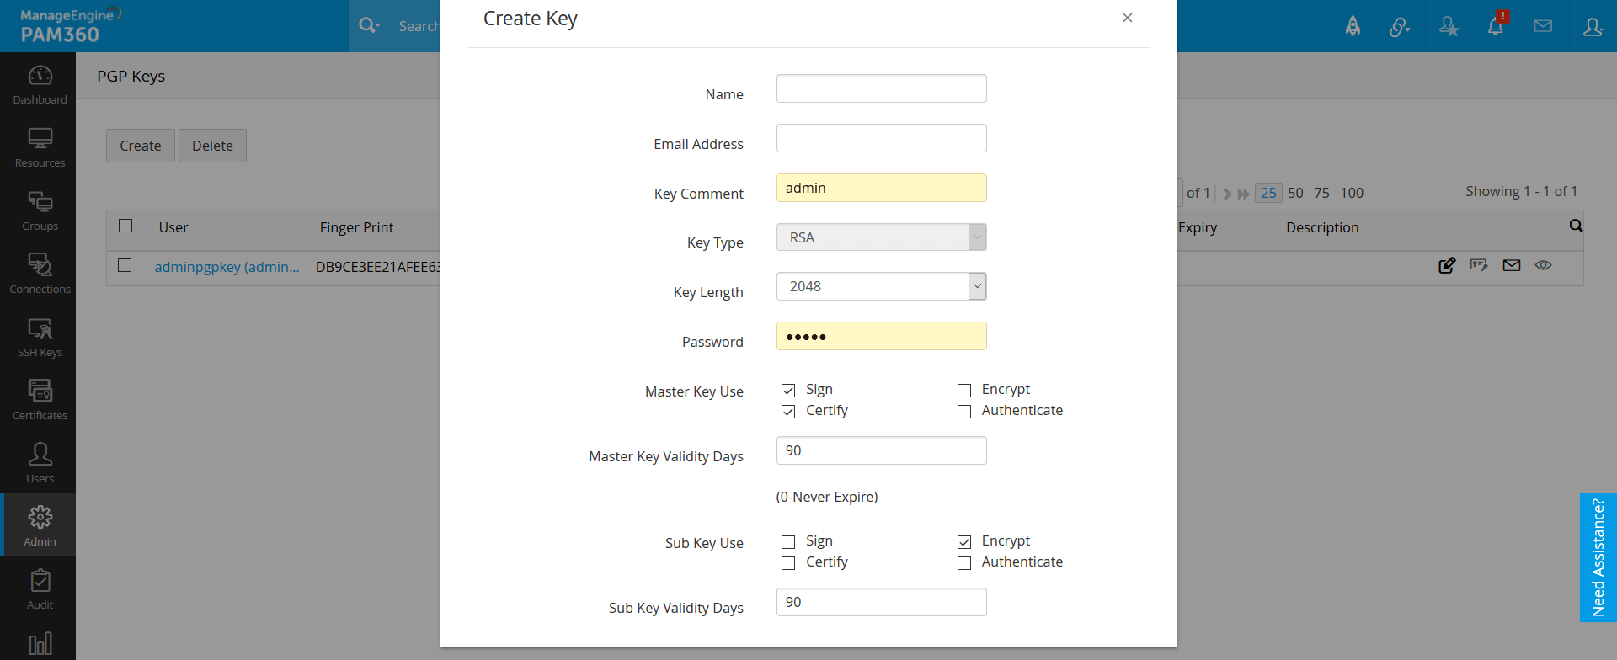
Task: Check Sub Key Use Authenticate checkbox
Action: [x=964, y=563]
